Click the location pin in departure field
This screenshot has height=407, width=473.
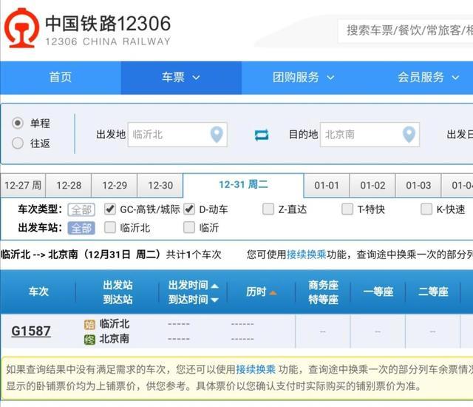point(217,135)
